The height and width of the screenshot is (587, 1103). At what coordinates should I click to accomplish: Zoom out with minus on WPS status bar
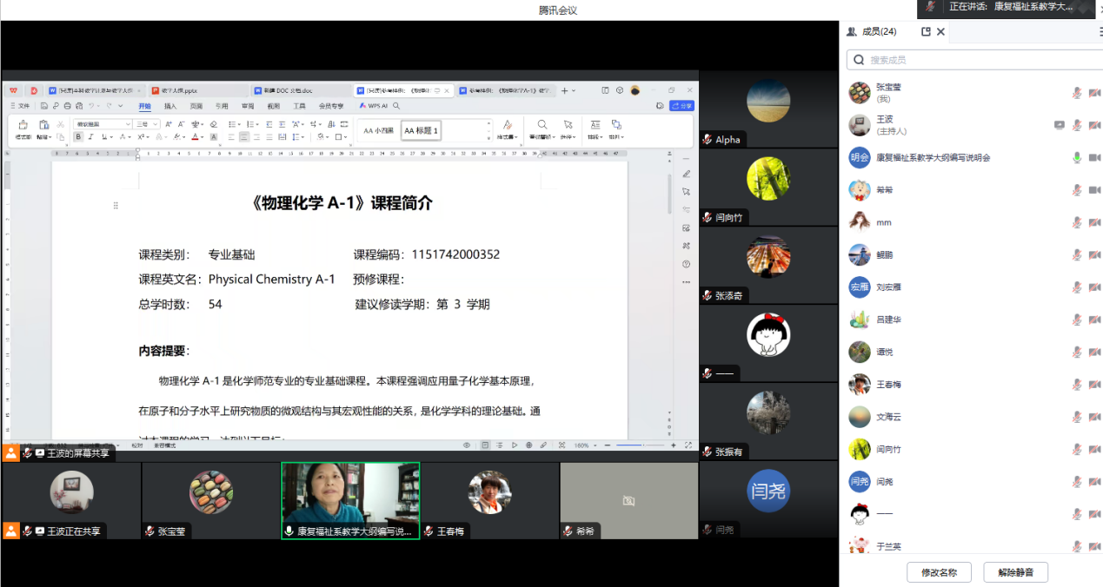tap(608, 445)
